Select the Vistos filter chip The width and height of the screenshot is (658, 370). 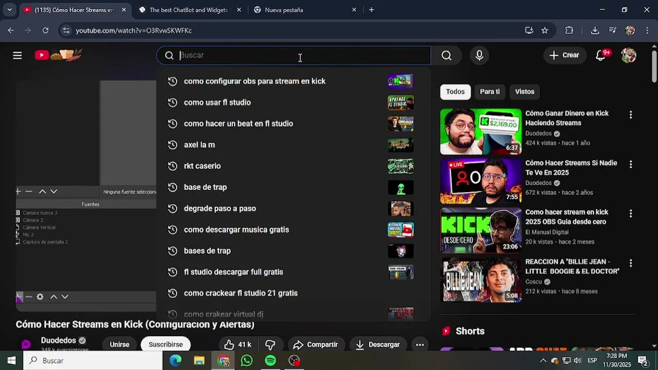pyautogui.click(x=524, y=91)
